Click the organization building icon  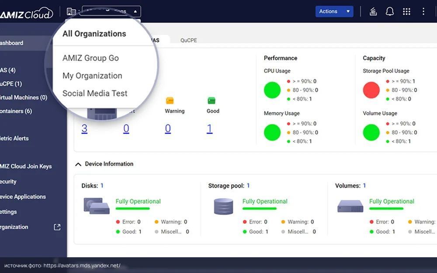[71, 11]
